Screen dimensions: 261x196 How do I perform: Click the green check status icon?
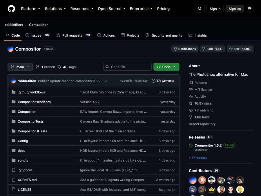pos(106,81)
